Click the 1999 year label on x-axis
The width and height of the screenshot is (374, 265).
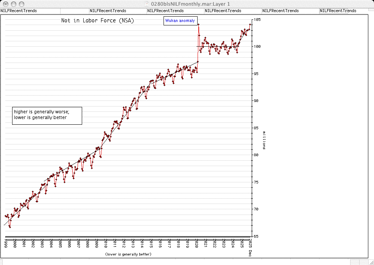(x=6, y=243)
